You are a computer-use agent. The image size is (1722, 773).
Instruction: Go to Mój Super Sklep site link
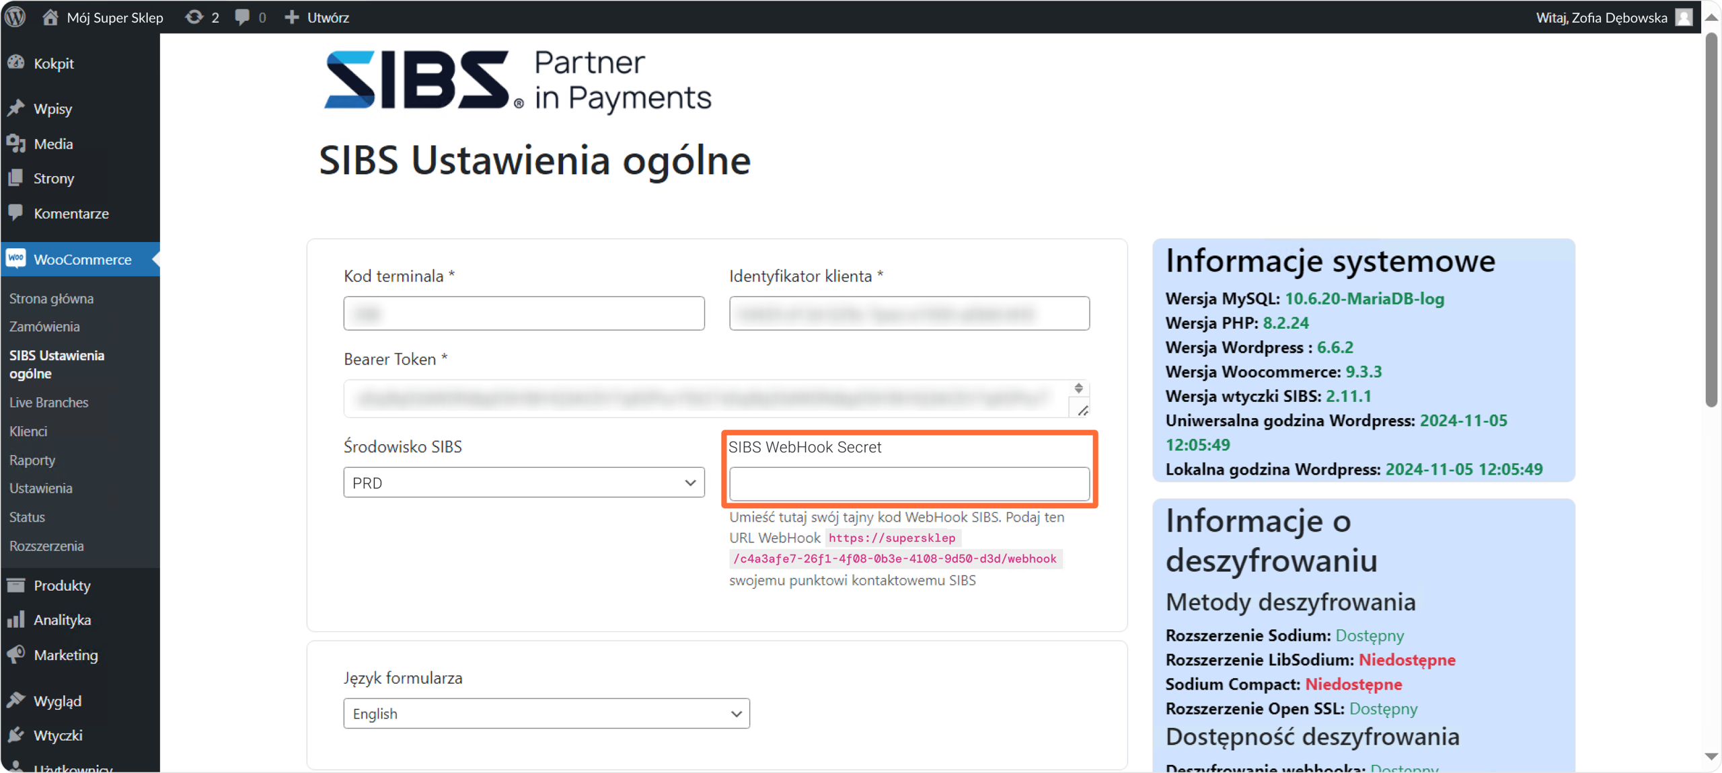pyautogui.click(x=114, y=17)
